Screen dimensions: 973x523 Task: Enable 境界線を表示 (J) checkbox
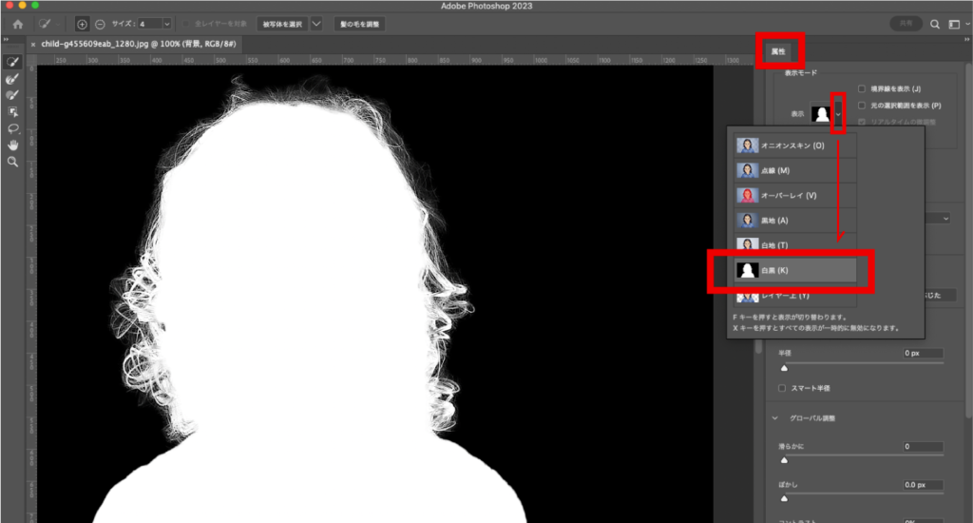tap(861, 88)
